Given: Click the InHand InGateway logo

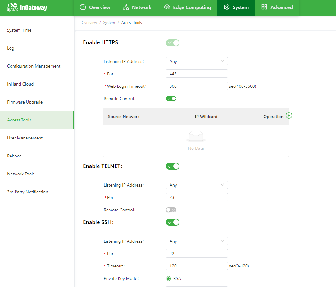Looking at the screenshot, I should (27, 8).
